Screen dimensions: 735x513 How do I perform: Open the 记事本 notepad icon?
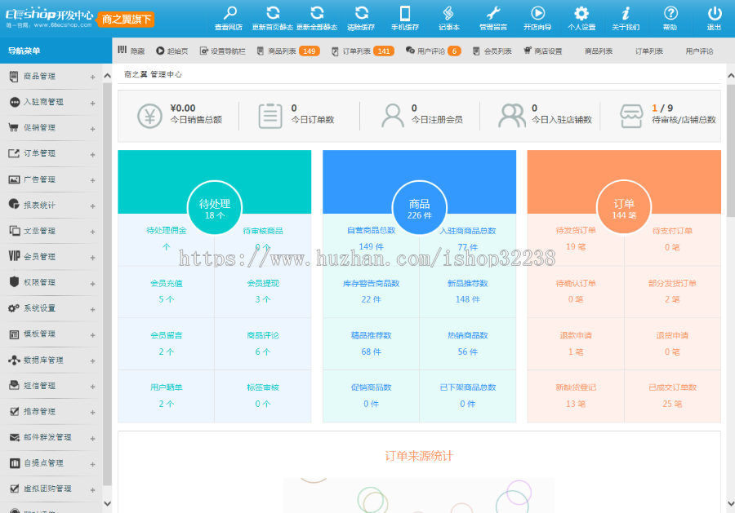coord(448,14)
